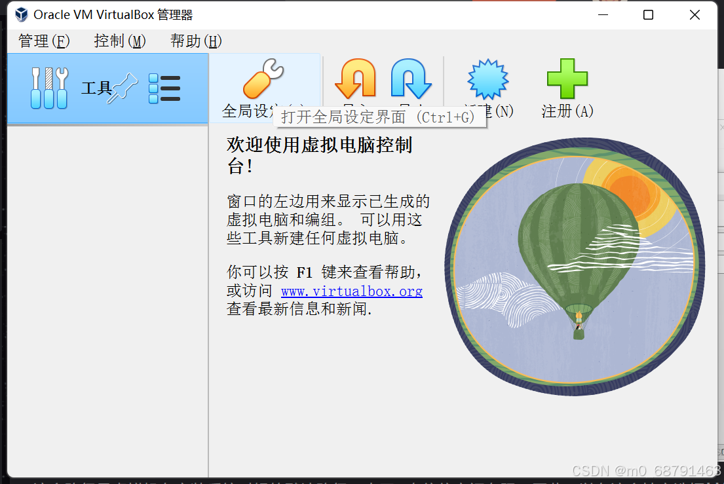Maximize the VirtualBox manager window
The image size is (724, 484).
pos(648,15)
